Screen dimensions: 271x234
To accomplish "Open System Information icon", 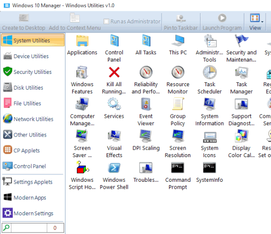I will (209, 104).
